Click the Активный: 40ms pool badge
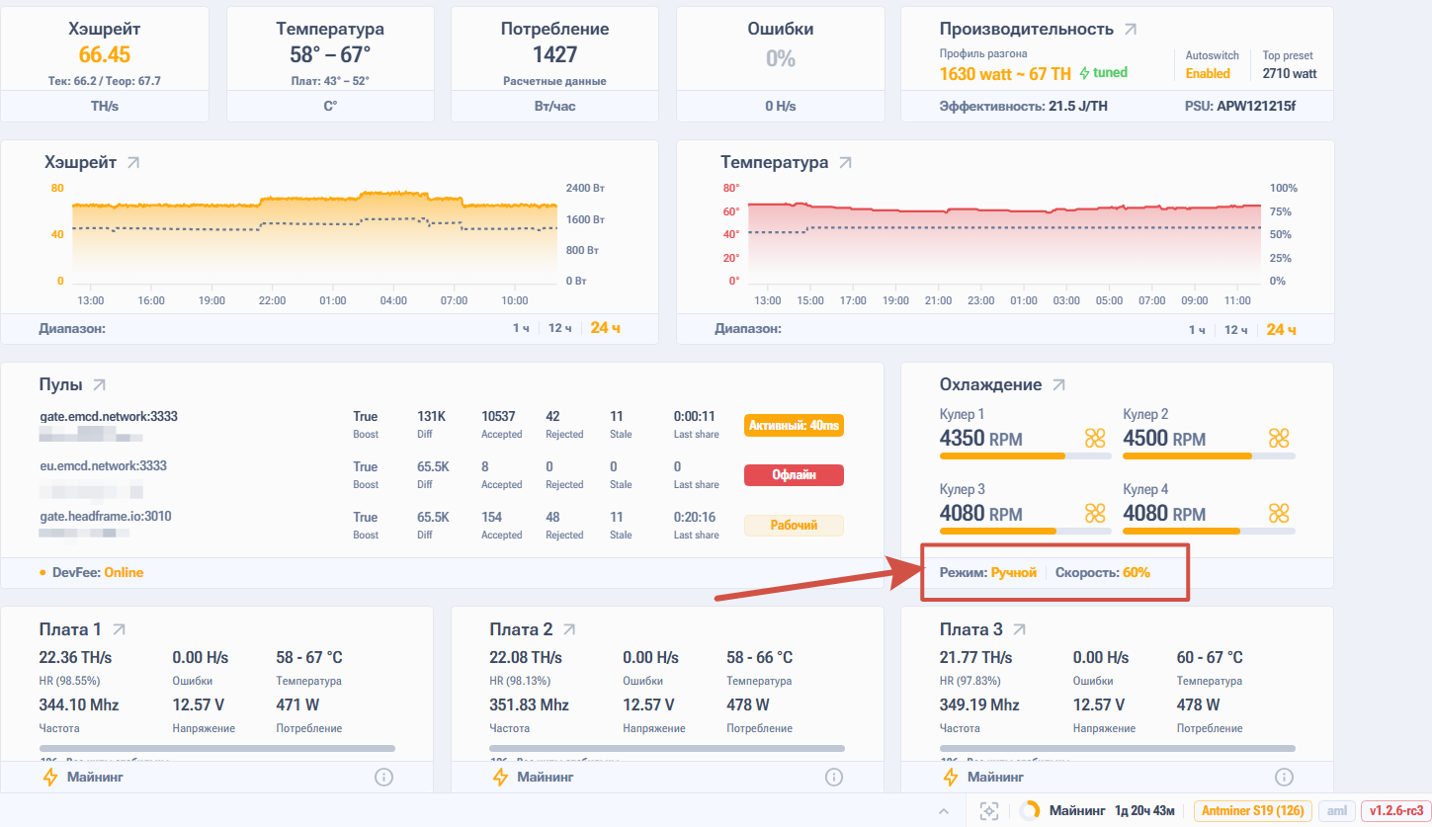The height and width of the screenshot is (827, 1432). click(794, 426)
